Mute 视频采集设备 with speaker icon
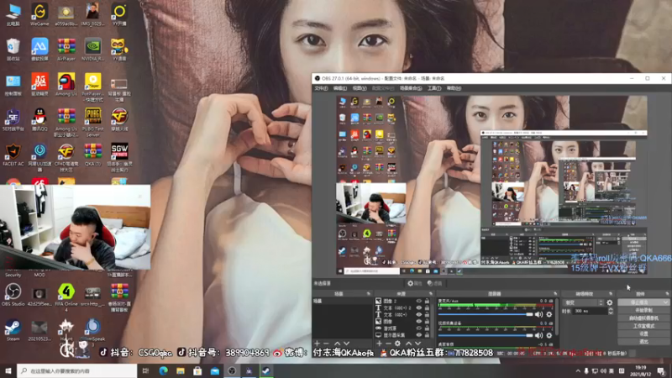672x378 pixels. 538,335
